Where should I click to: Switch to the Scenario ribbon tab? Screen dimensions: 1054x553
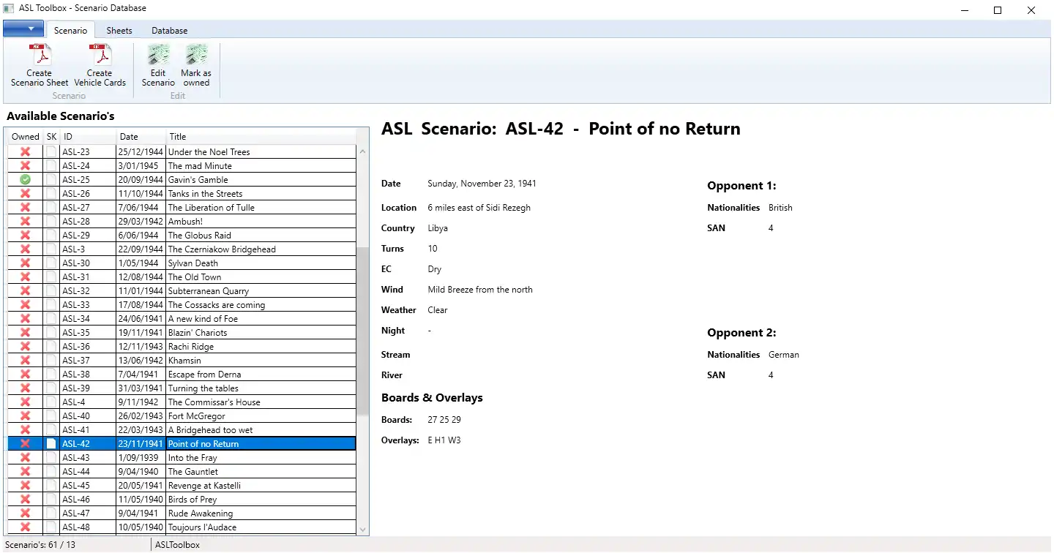[x=70, y=31]
